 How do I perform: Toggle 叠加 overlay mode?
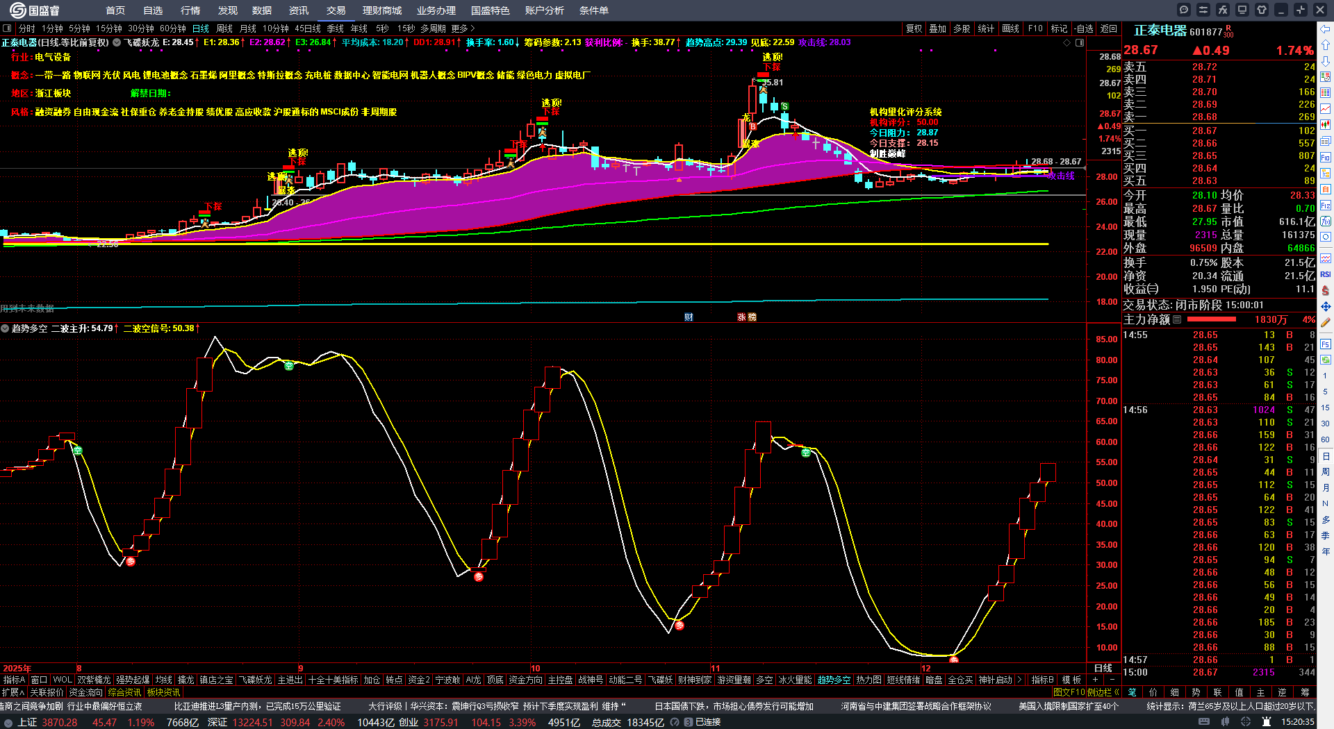tap(938, 28)
